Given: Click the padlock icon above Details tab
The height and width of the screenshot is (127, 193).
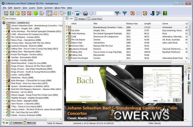Looking at the screenshot, I should pos(189,67).
